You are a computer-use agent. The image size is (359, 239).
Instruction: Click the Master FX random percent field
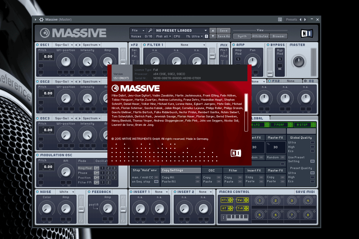(x=276, y=147)
